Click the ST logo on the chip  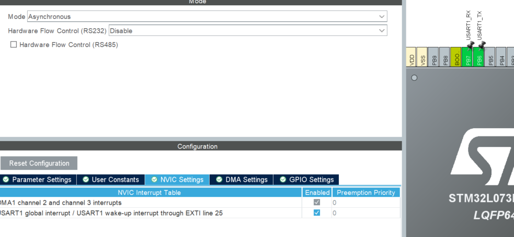pos(482,157)
